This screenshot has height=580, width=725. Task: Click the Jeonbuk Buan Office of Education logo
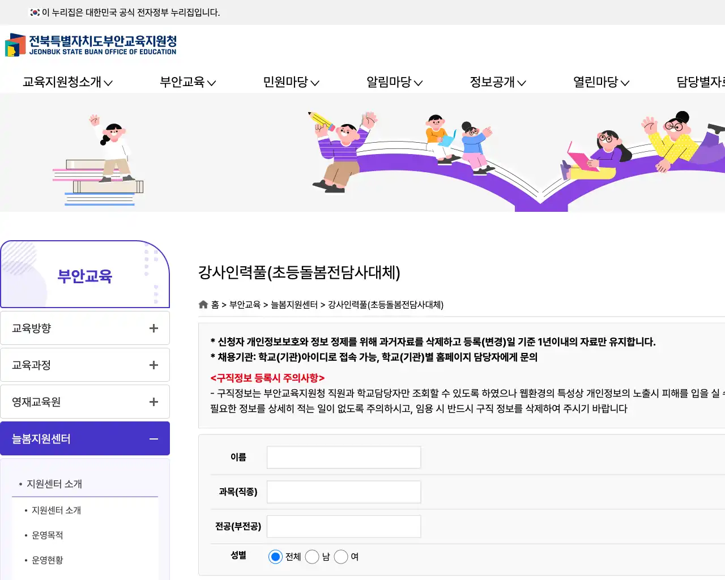click(x=91, y=45)
